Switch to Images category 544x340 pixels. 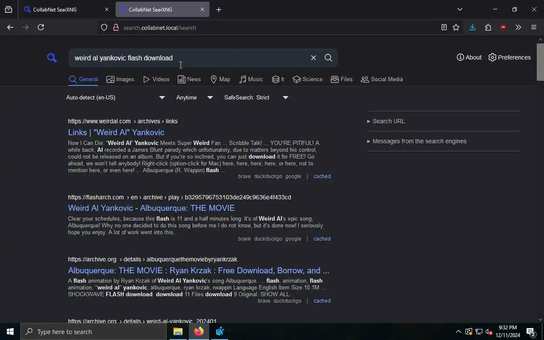[120, 79]
